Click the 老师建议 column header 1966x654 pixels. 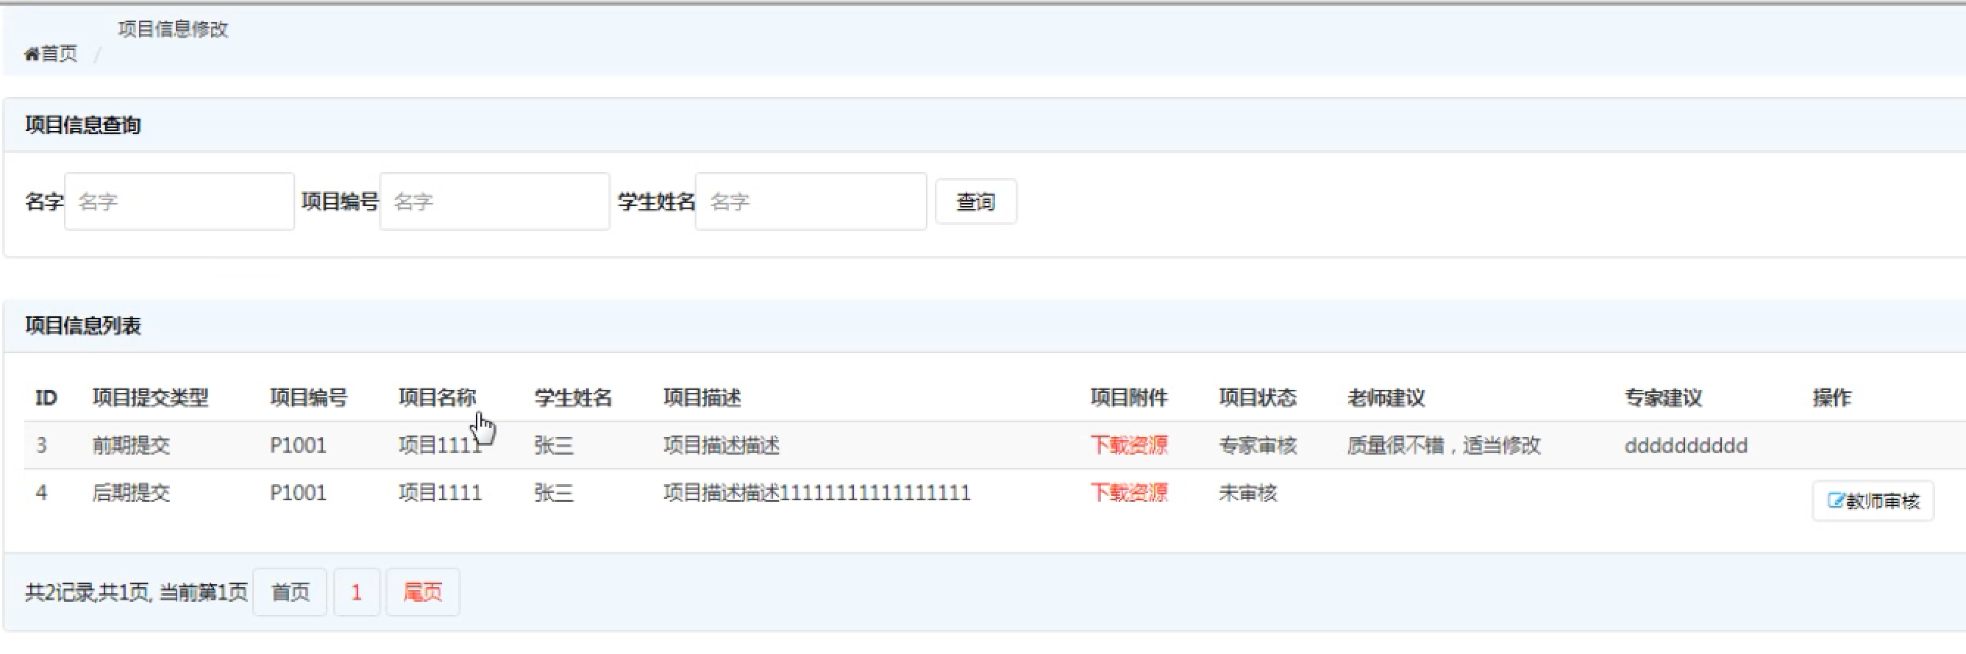coord(1386,397)
